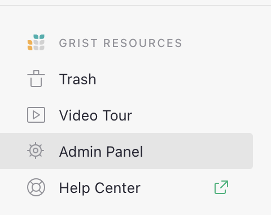Click space between Help Center and arrow icon
Screen dimensions: 271x215
177,187
